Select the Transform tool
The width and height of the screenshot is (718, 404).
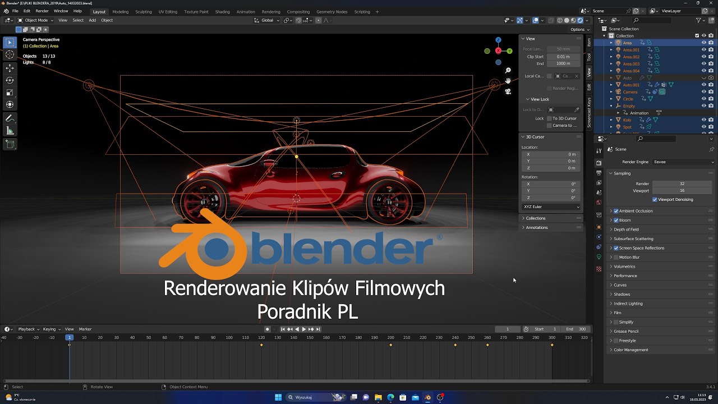tap(10, 104)
